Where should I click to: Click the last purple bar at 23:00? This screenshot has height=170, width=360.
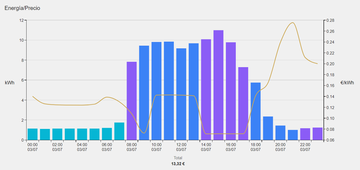click(x=318, y=134)
